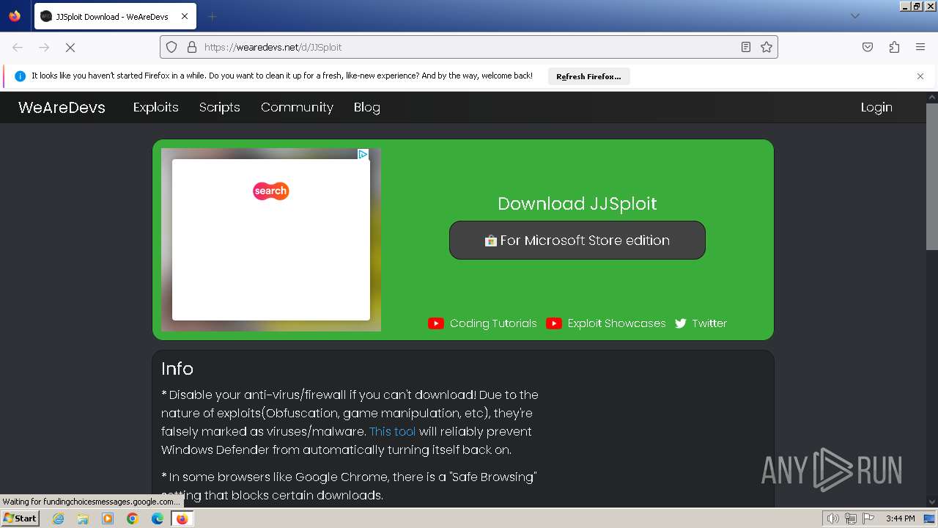Open the tracking protection shield icon
This screenshot has width=938, height=528.
tap(171, 47)
